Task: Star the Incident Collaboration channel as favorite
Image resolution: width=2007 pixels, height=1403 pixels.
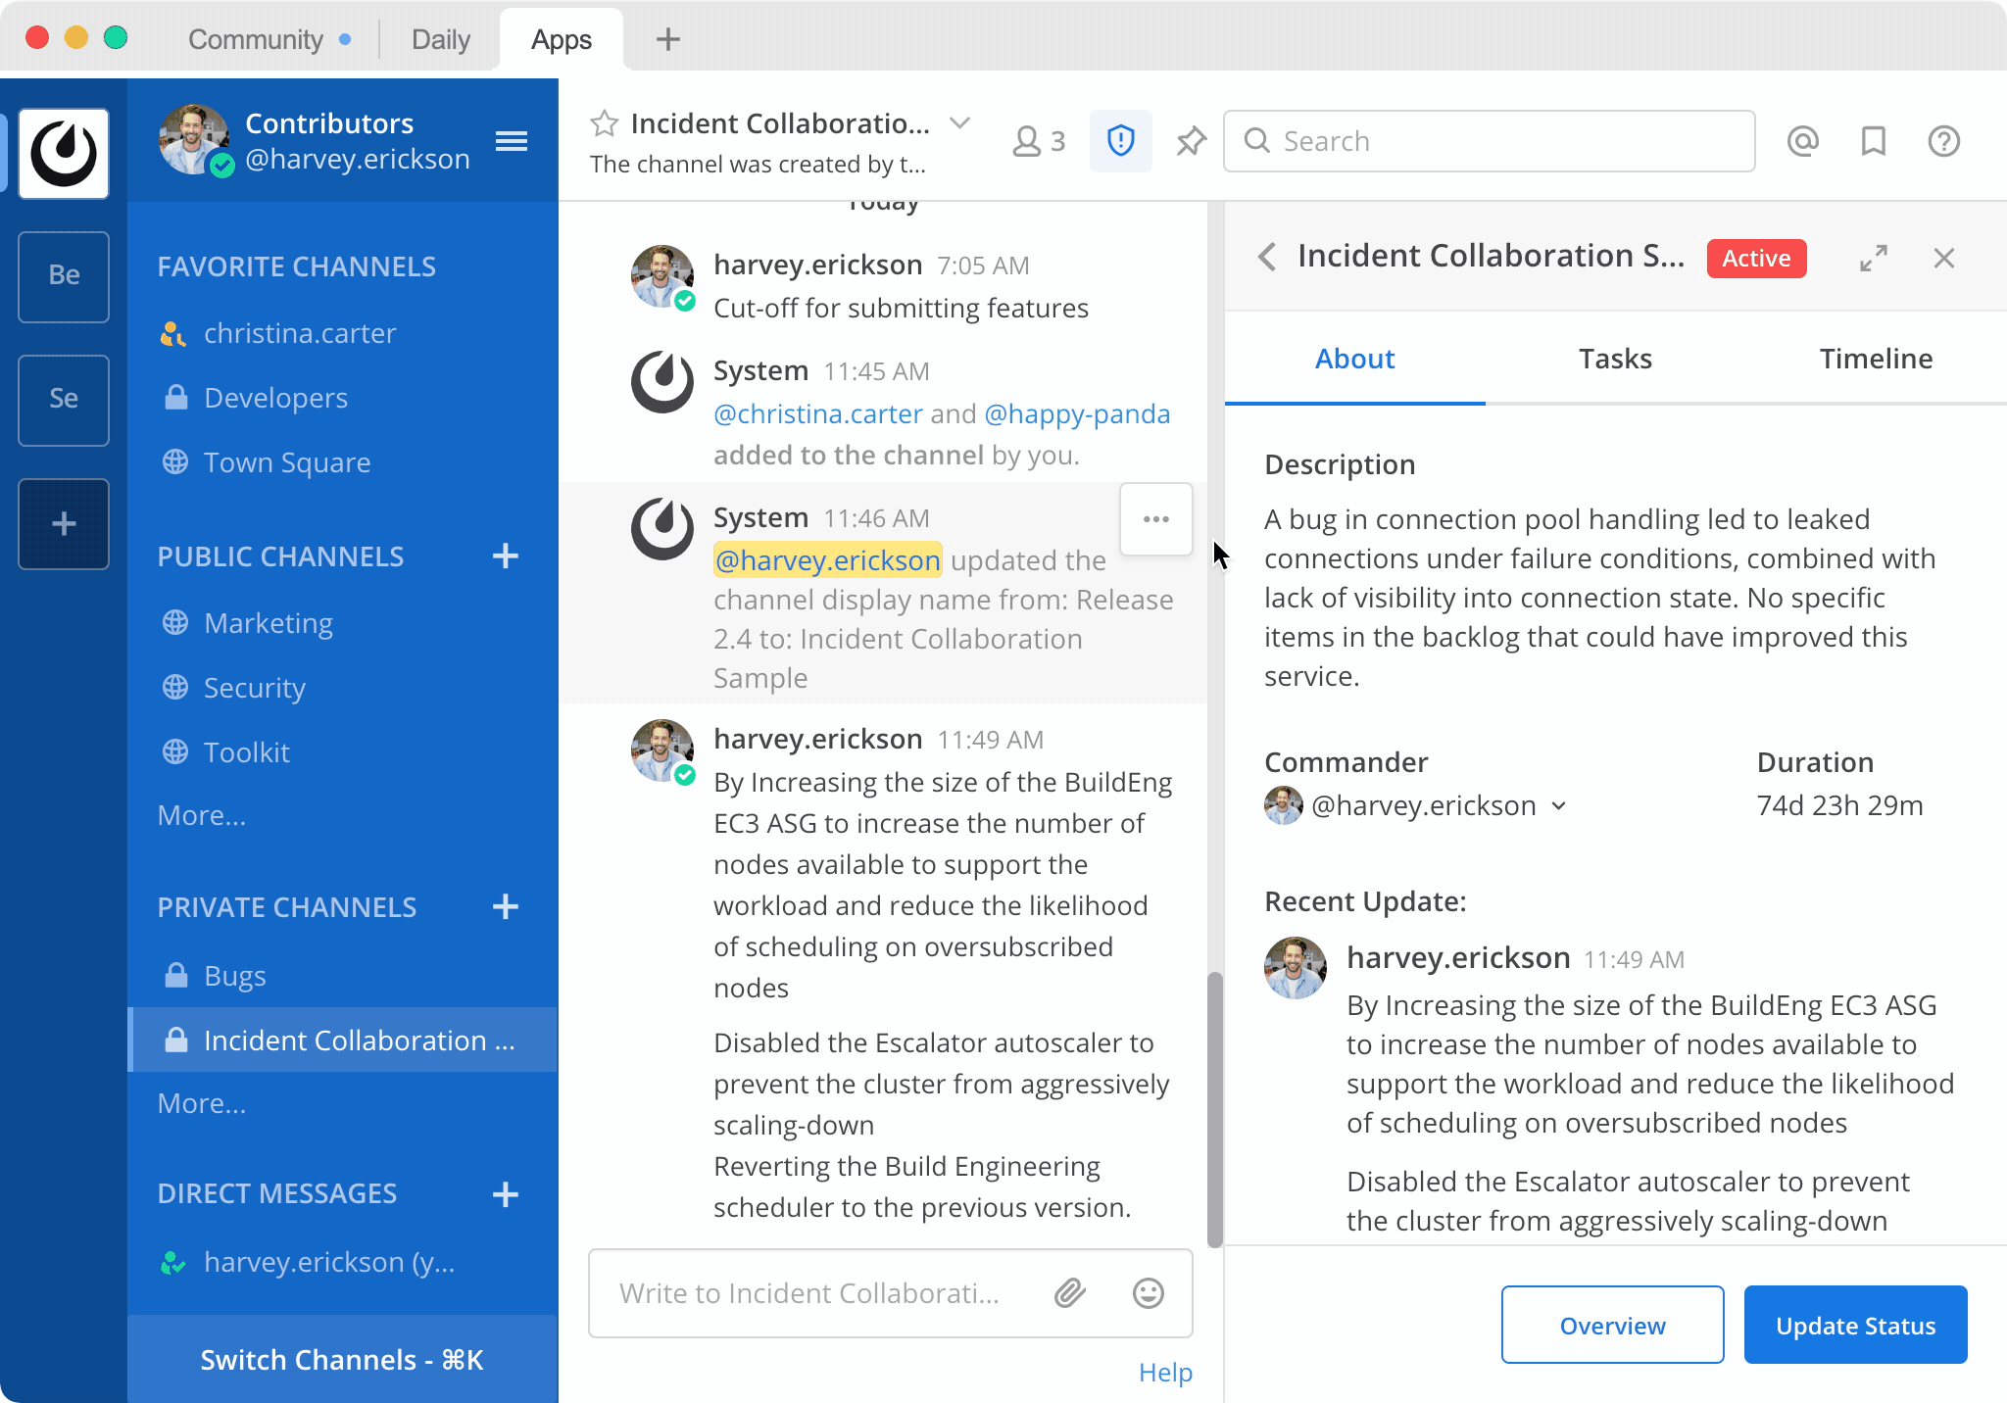Action: point(605,123)
